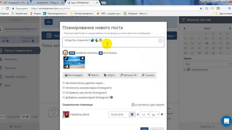Click установить одно время link

click(x=149, y=105)
